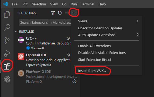Open the Explorer view in activity bar
This screenshot has width=154, height=97.
[7, 15]
